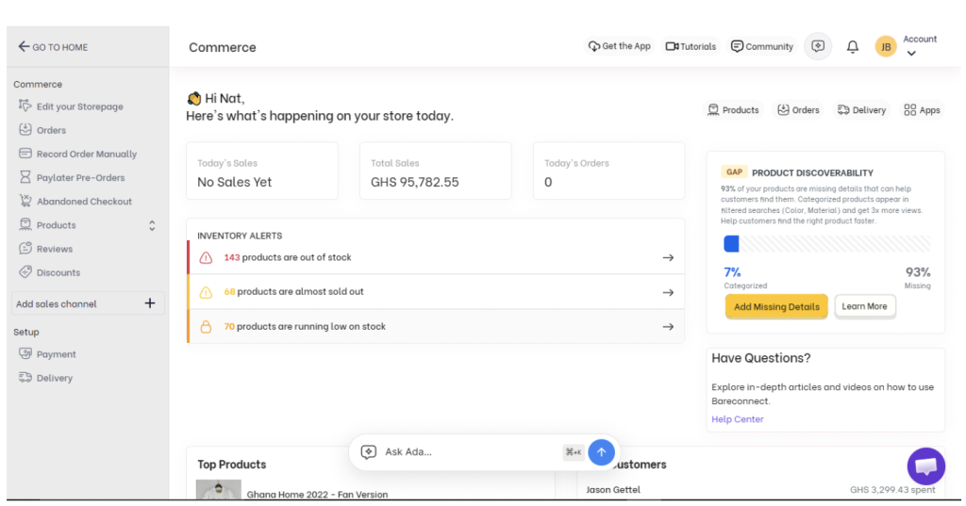Open Apps grid shortcut

pyautogui.click(x=922, y=110)
